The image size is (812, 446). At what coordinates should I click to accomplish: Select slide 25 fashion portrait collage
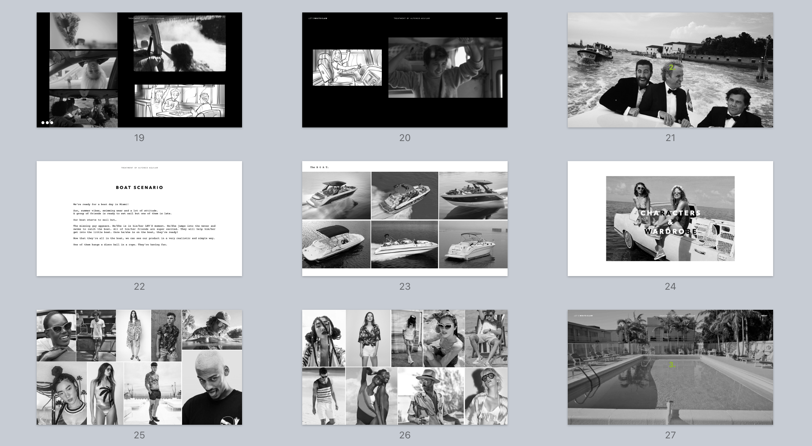point(139,367)
